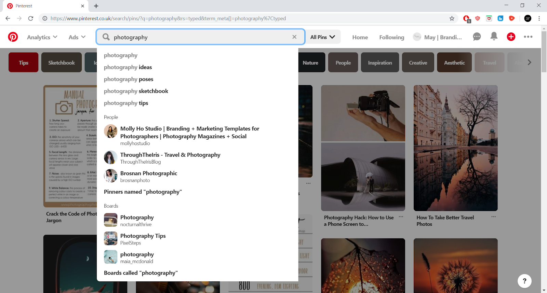Select the Nature filter chip

[311, 62]
